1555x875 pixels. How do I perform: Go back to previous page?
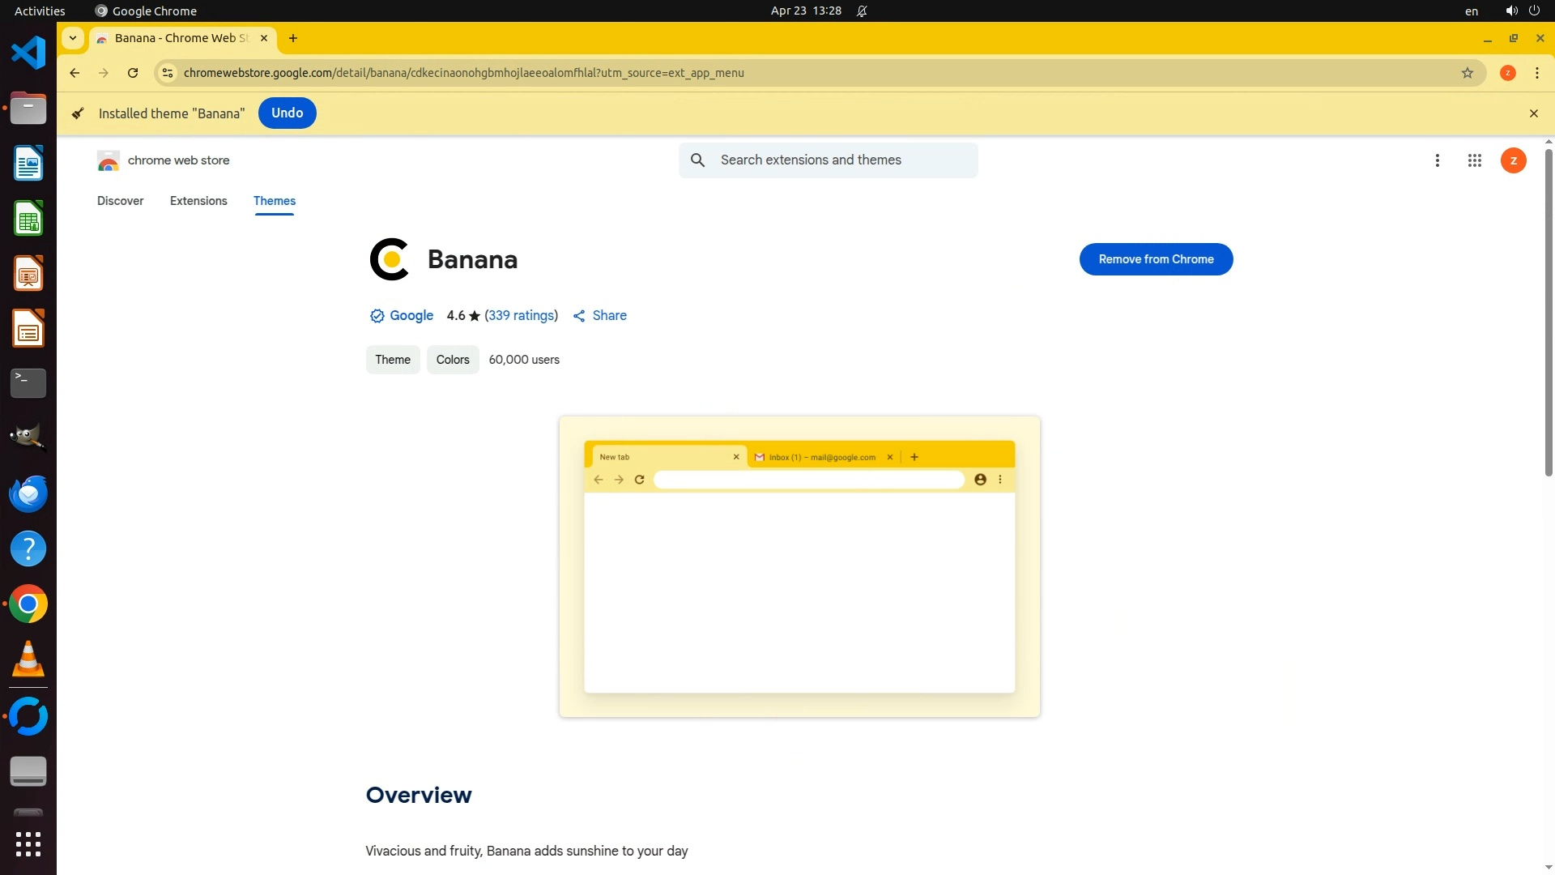point(75,73)
